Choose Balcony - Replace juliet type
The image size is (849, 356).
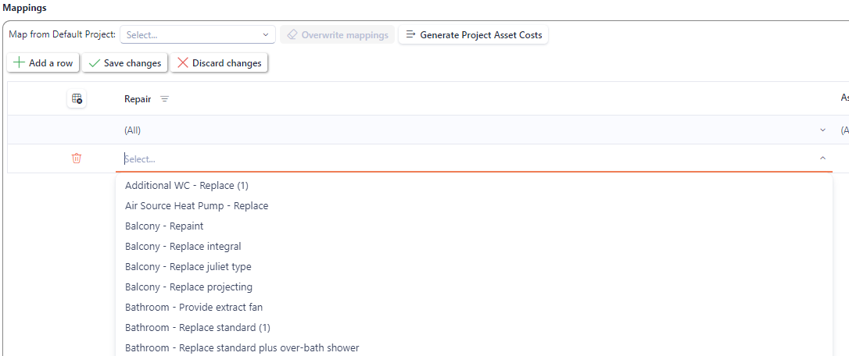tap(188, 267)
